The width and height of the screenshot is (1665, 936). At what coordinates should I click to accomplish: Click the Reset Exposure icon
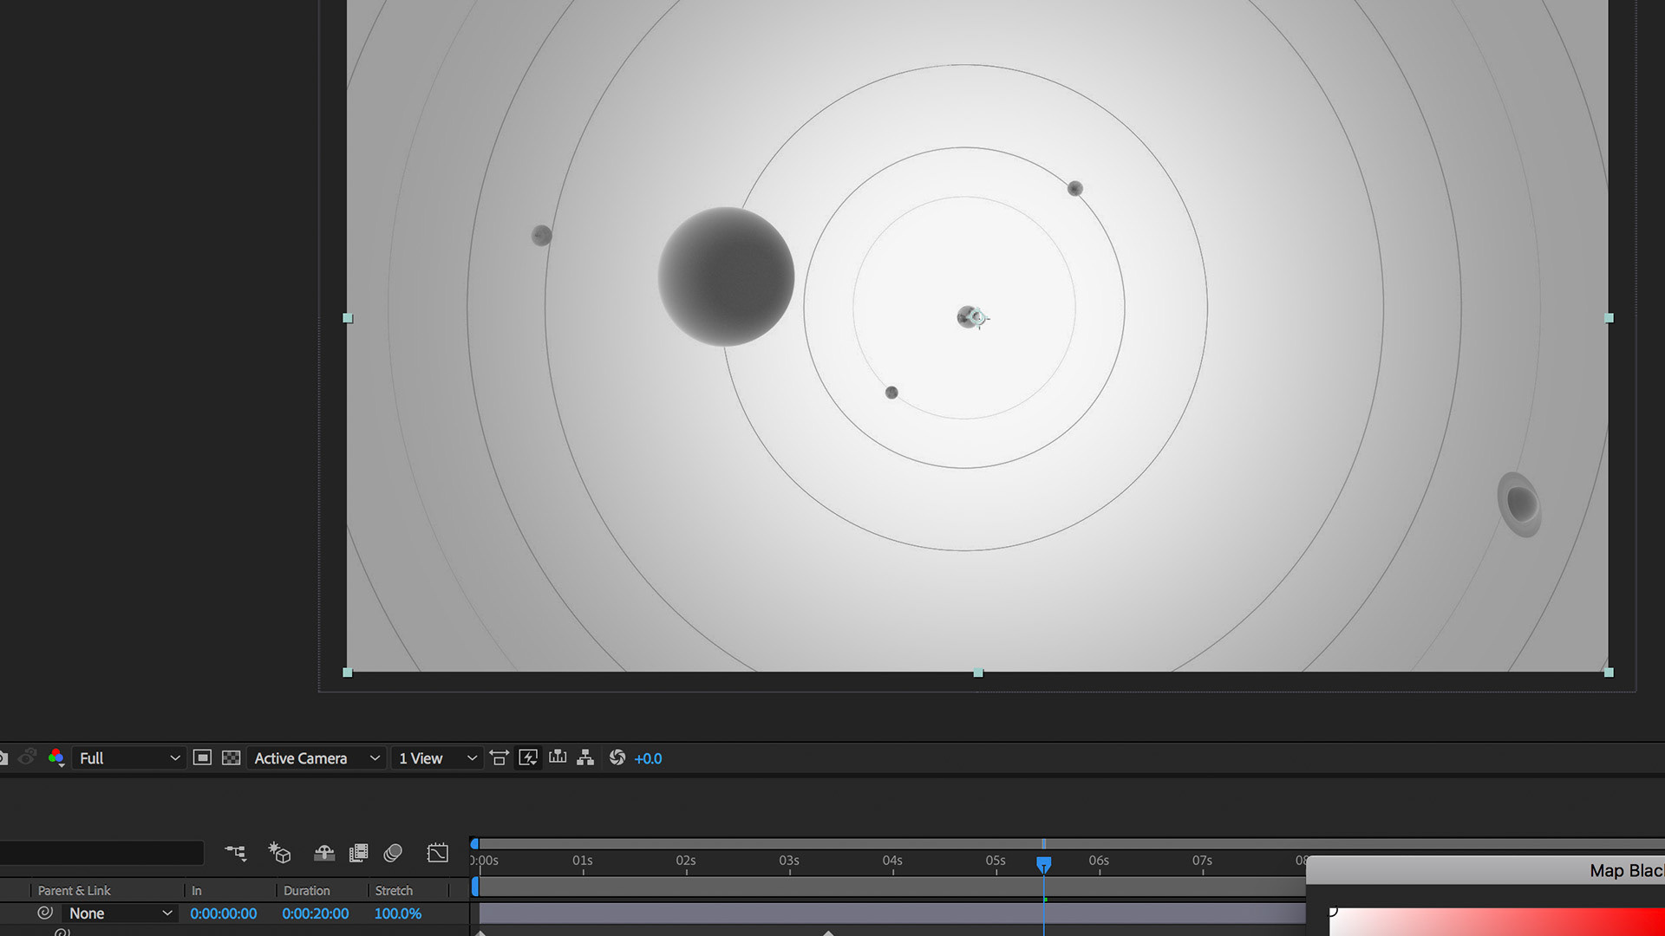(x=617, y=757)
